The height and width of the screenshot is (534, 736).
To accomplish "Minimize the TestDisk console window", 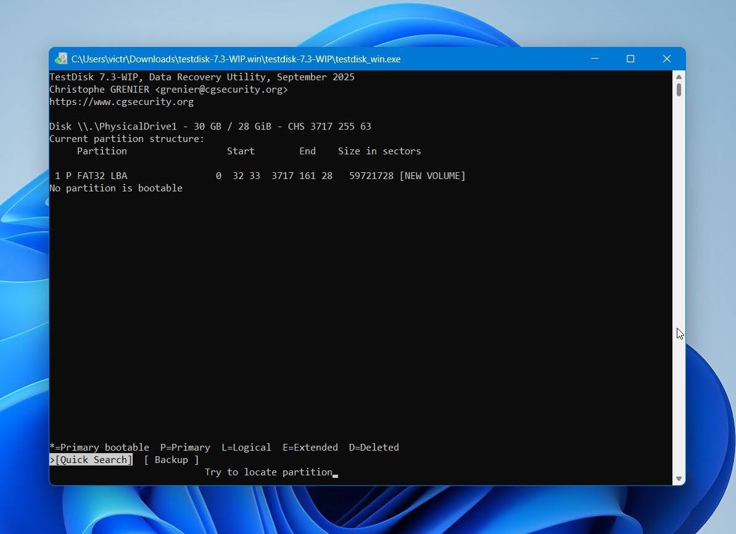I will [x=595, y=59].
